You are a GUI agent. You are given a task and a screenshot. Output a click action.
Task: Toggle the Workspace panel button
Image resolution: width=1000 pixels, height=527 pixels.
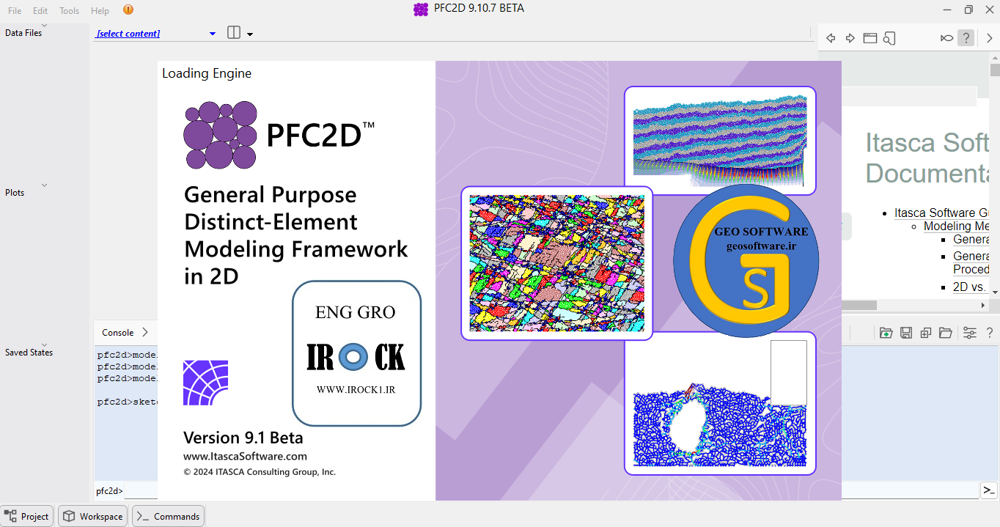point(93,516)
